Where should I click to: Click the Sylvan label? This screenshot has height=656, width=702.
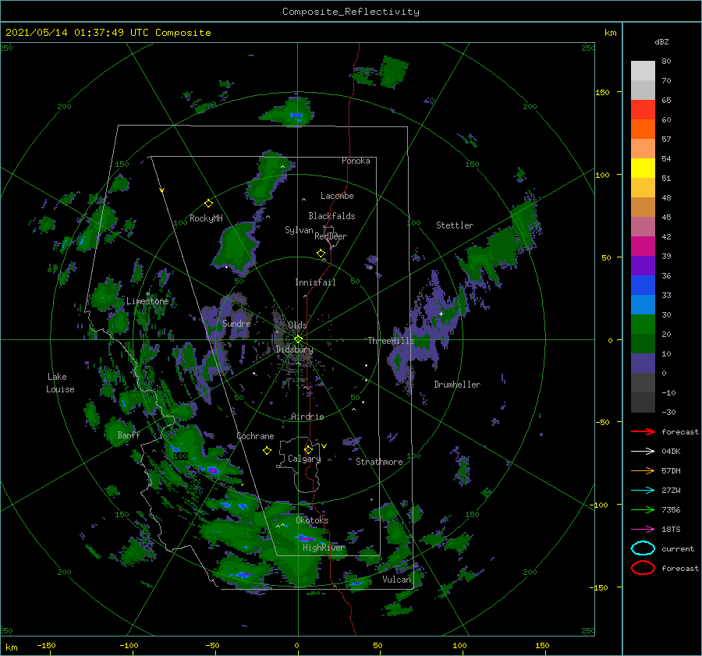pyautogui.click(x=299, y=230)
